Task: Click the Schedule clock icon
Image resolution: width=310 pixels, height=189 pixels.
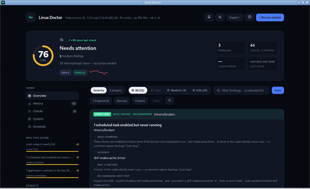Action: [29, 126]
